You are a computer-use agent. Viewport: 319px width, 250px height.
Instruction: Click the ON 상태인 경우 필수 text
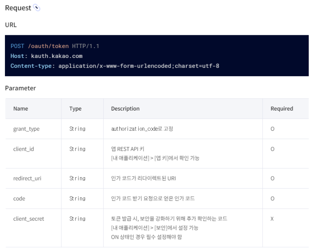point(147,237)
